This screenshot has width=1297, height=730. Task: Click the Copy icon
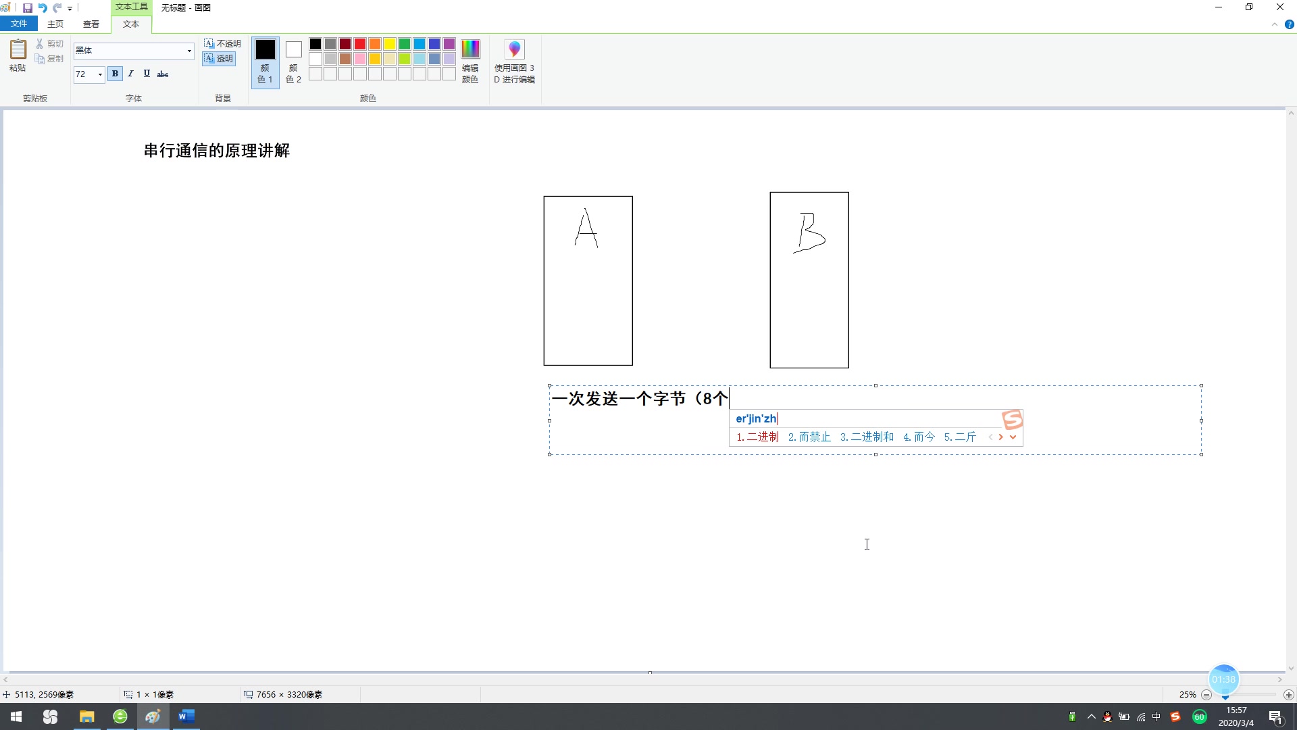[x=40, y=59]
